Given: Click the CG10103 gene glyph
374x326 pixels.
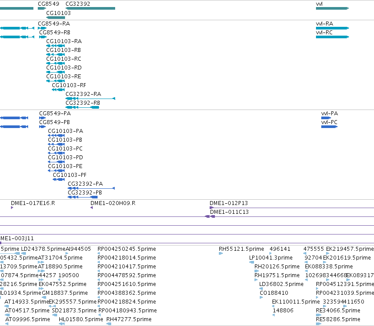Looking at the screenshot, I should (x=55, y=18).
